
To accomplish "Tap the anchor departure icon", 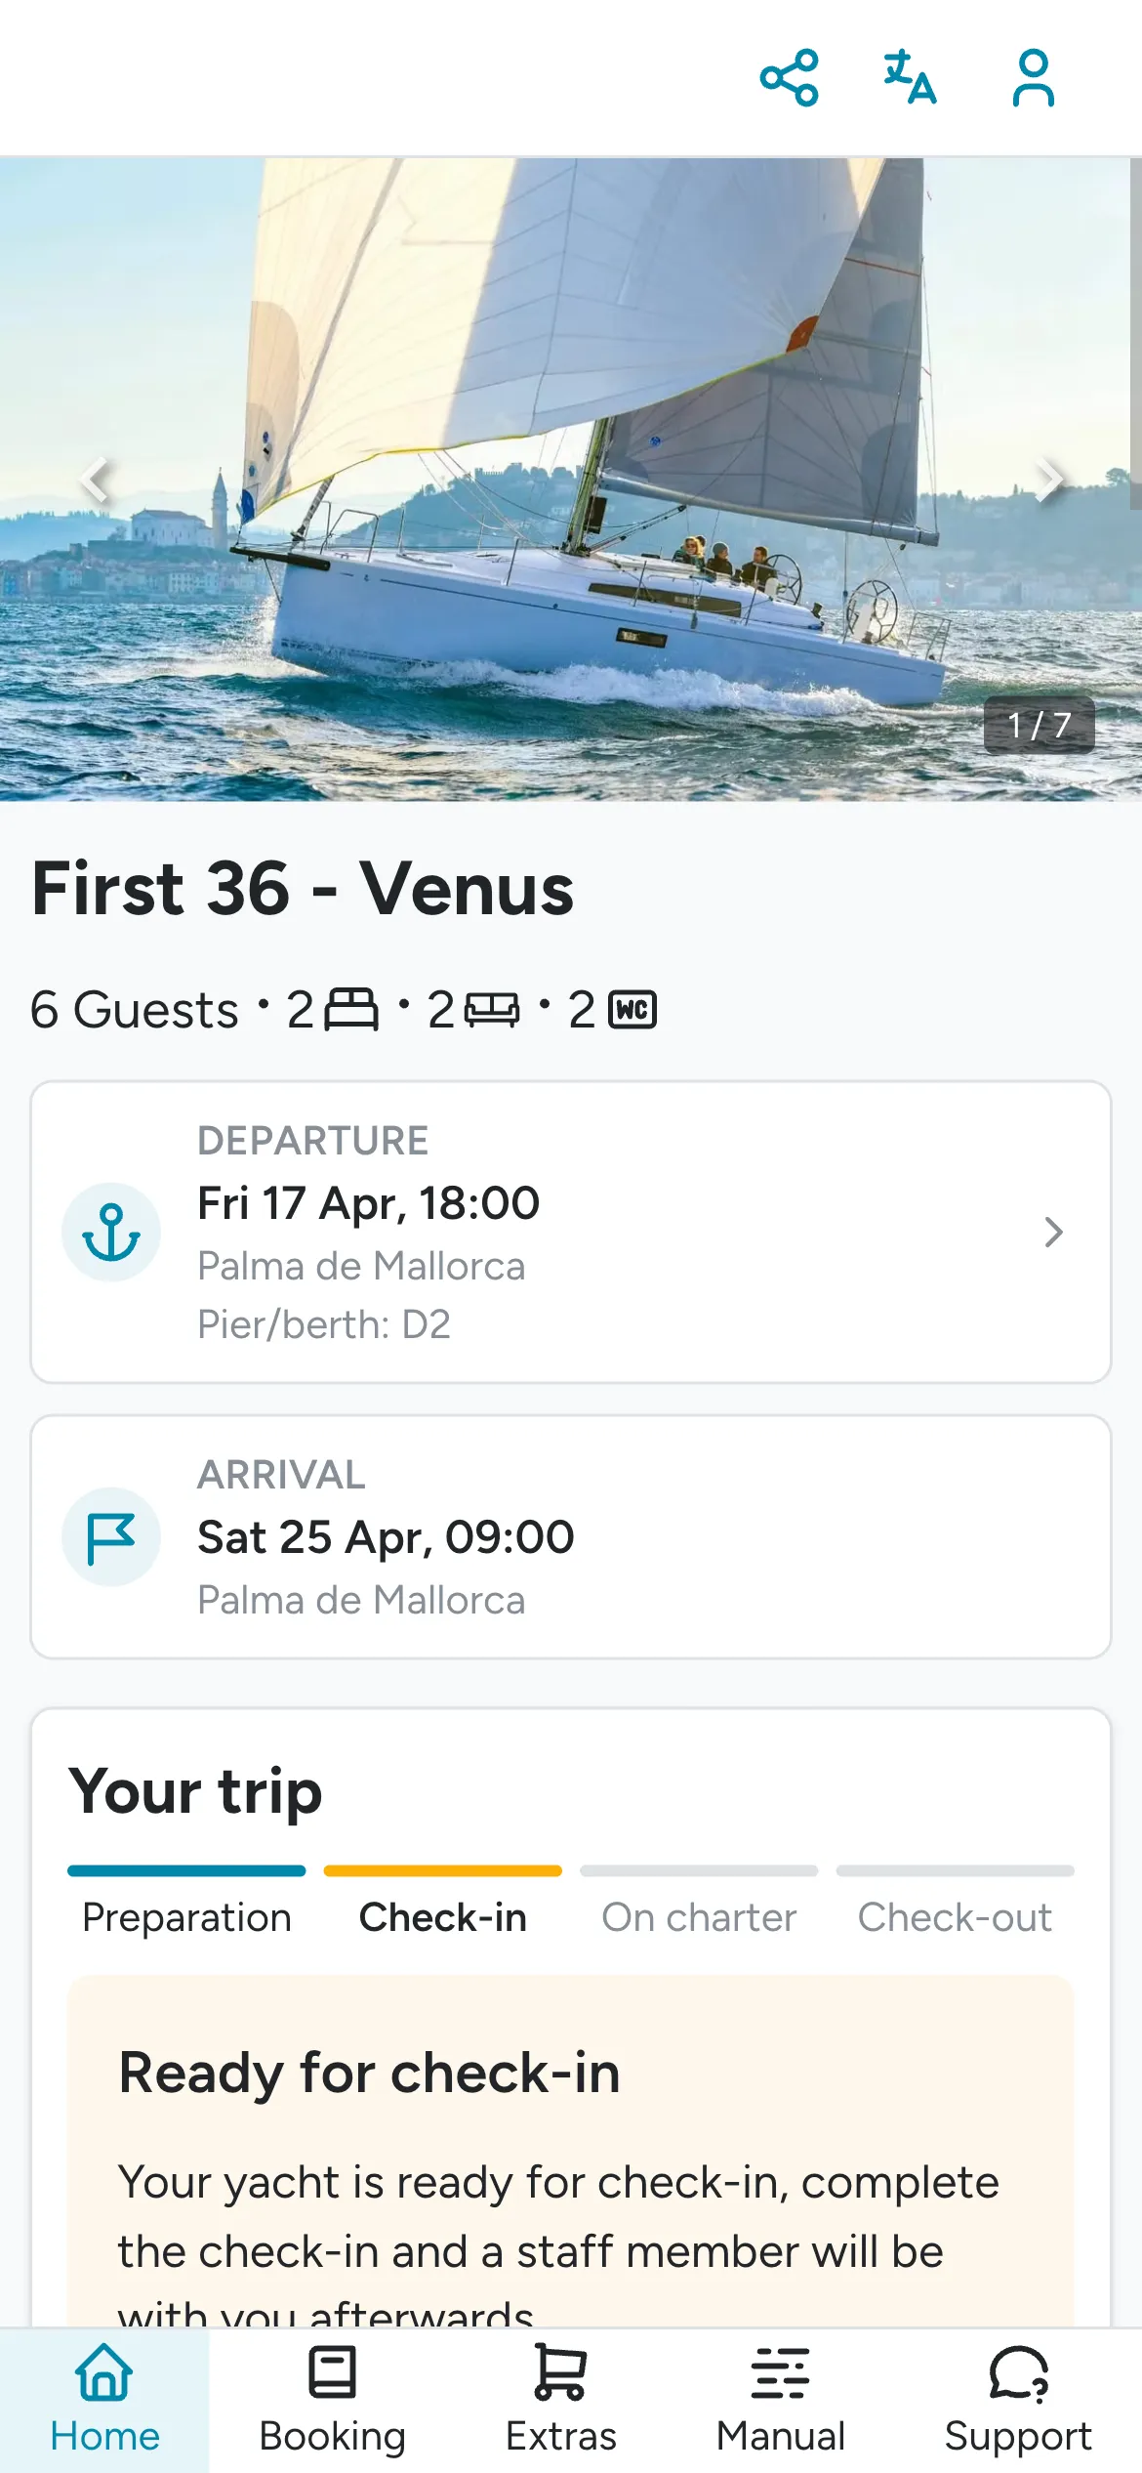I will tap(111, 1232).
